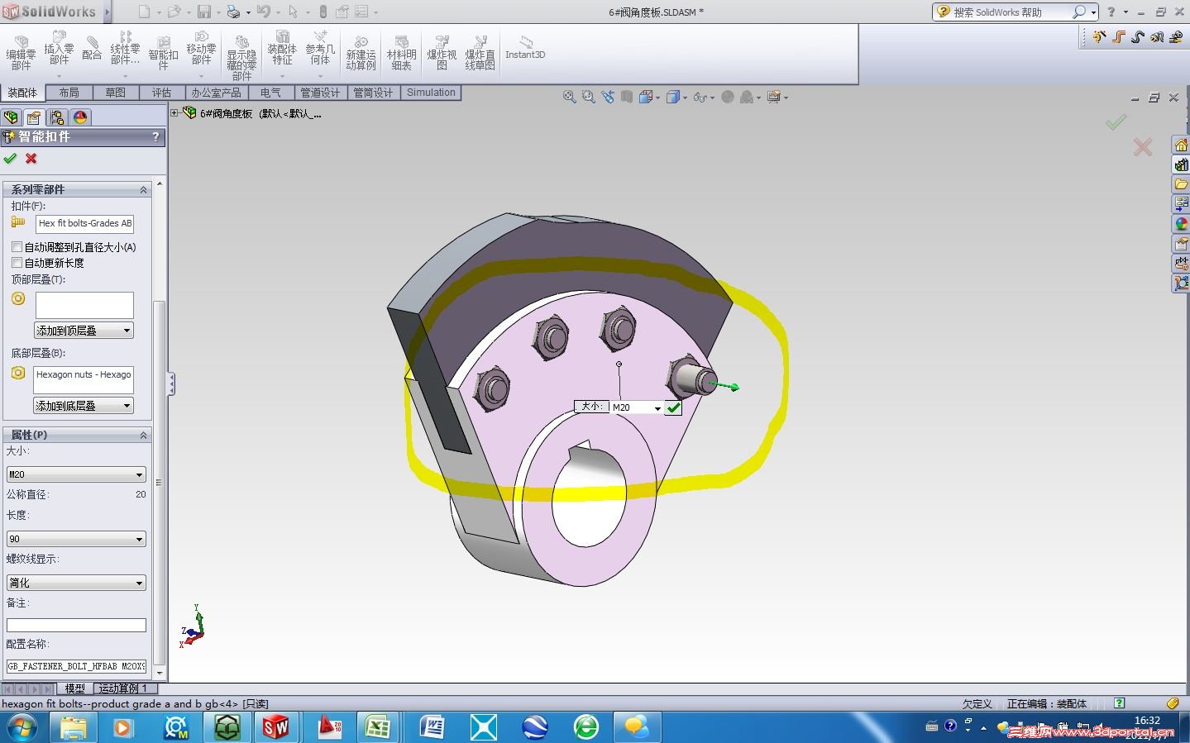Click Zoom to Fit icon in view toolbar
Screen dimensions: 1190x743
click(x=569, y=97)
